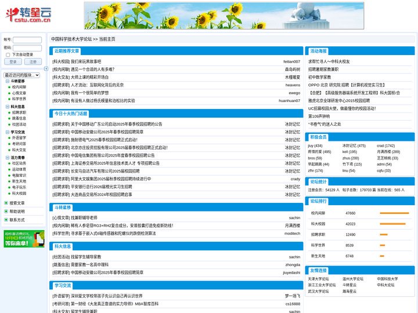Click the 校内闲聊 ranking orange bar
Image resolution: width=418 pixels, height=313 pixels.
point(394,213)
